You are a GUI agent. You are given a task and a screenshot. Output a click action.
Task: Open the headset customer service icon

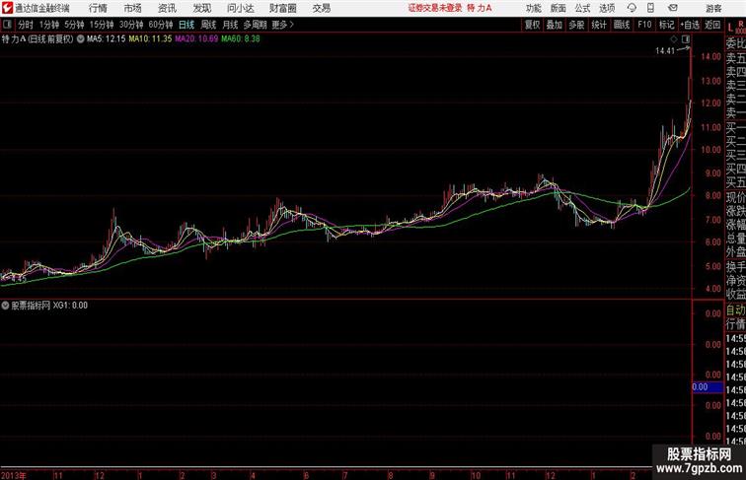coord(632,8)
